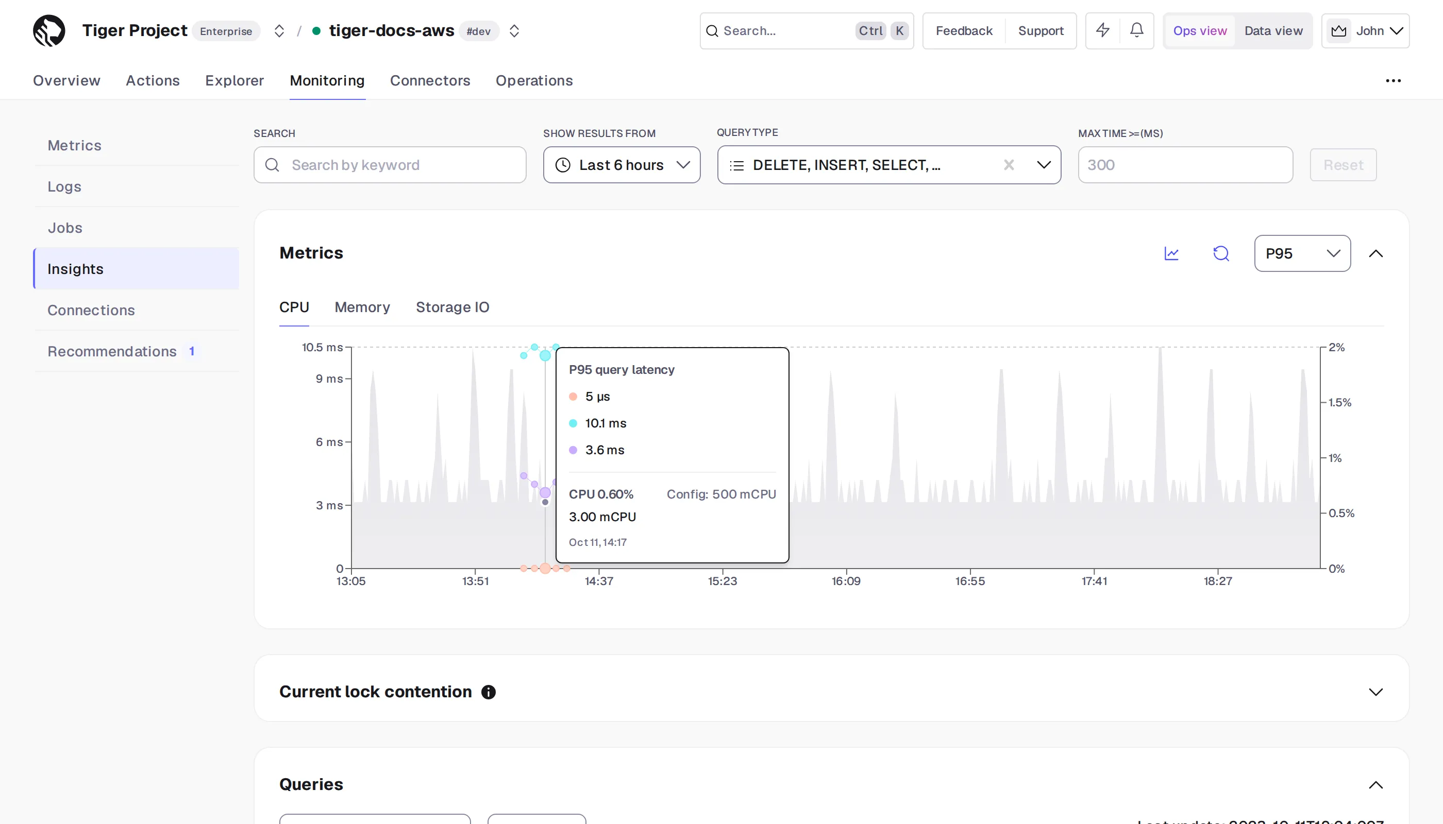
Task: Select Jobs in the sidebar
Action: coord(137,228)
